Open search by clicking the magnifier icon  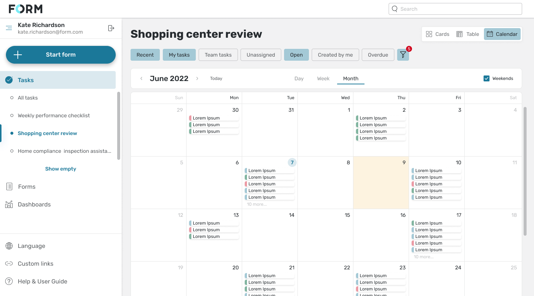pos(395,9)
